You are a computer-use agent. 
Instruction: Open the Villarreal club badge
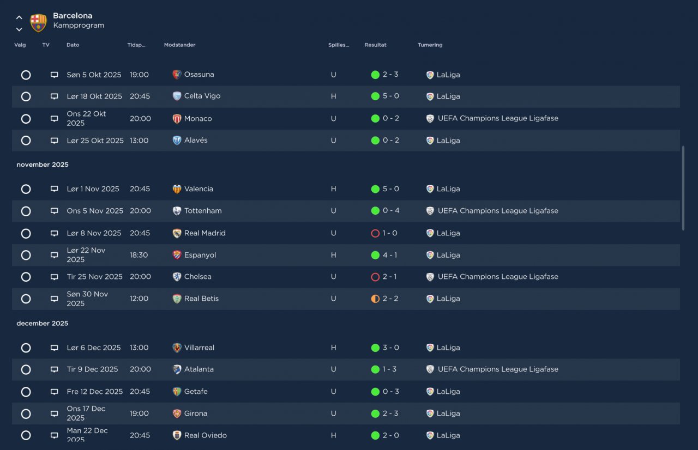pos(177,348)
